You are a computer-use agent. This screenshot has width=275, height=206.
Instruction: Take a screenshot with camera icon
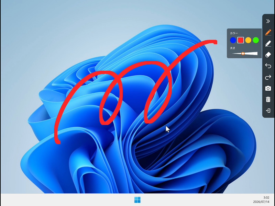pos(268,88)
